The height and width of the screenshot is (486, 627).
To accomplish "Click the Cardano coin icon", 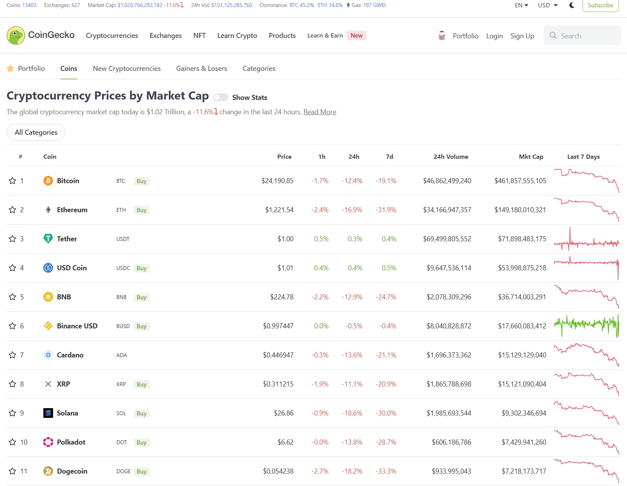I will pos(48,355).
